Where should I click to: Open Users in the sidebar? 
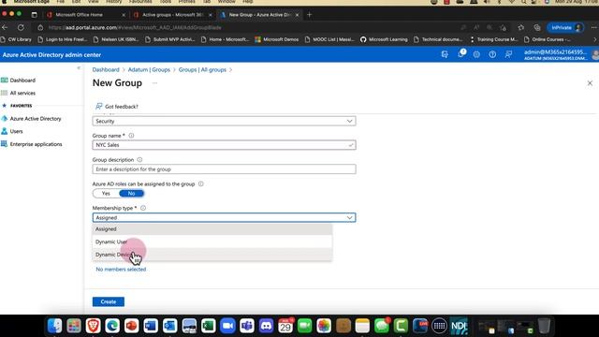16,131
